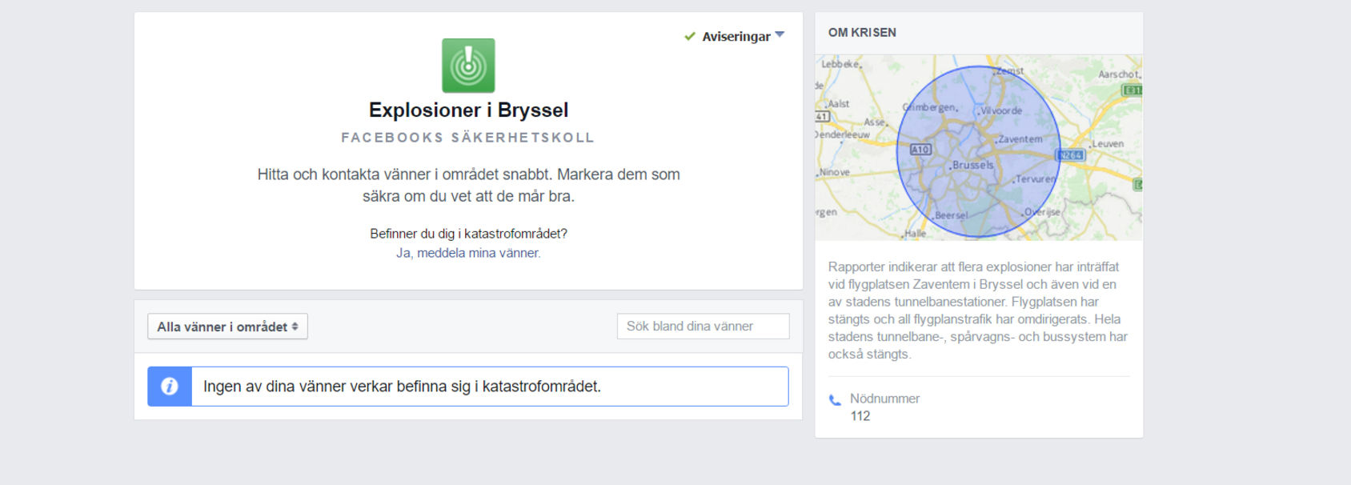The height and width of the screenshot is (485, 1351).
Task: Open the 'Alla vänner i området' filter dropdown
Action: point(227,327)
